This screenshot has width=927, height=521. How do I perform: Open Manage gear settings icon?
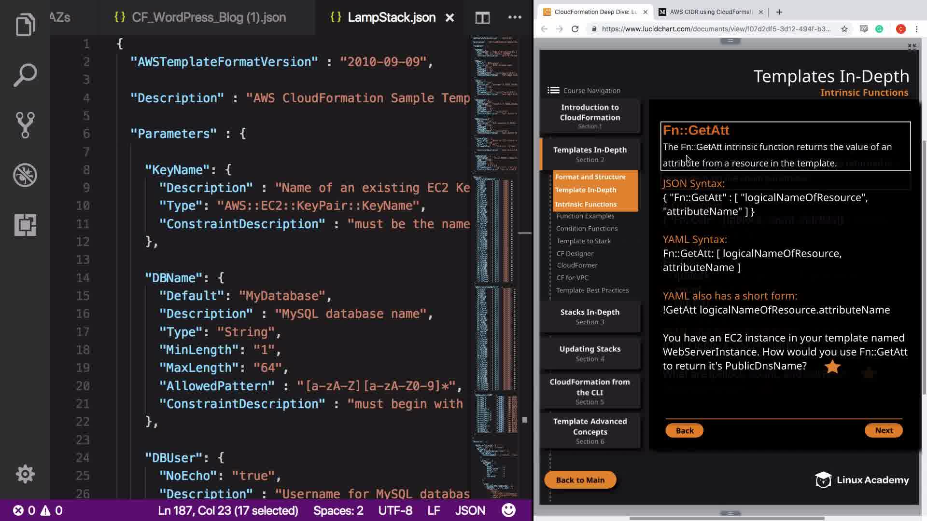coord(25,474)
